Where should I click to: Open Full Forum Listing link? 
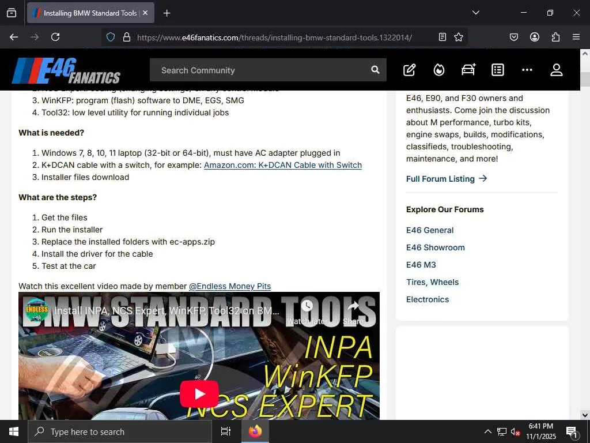point(447,179)
